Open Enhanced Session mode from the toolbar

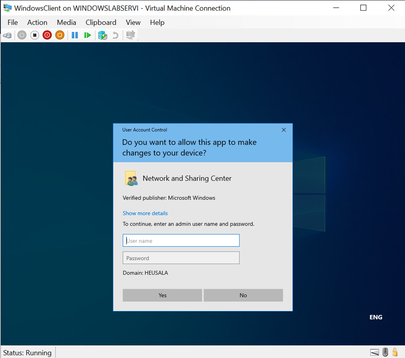tap(130, 35)
